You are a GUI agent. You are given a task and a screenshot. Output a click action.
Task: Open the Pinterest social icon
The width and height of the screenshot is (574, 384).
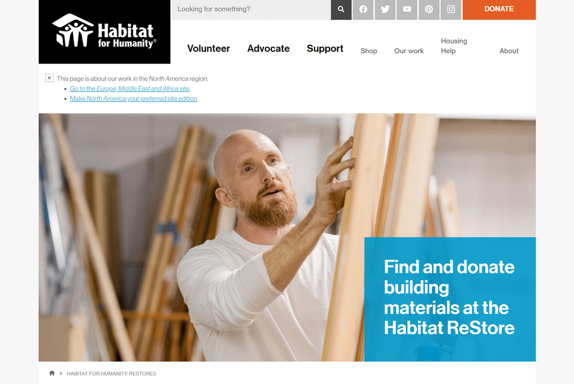point(429,9)
